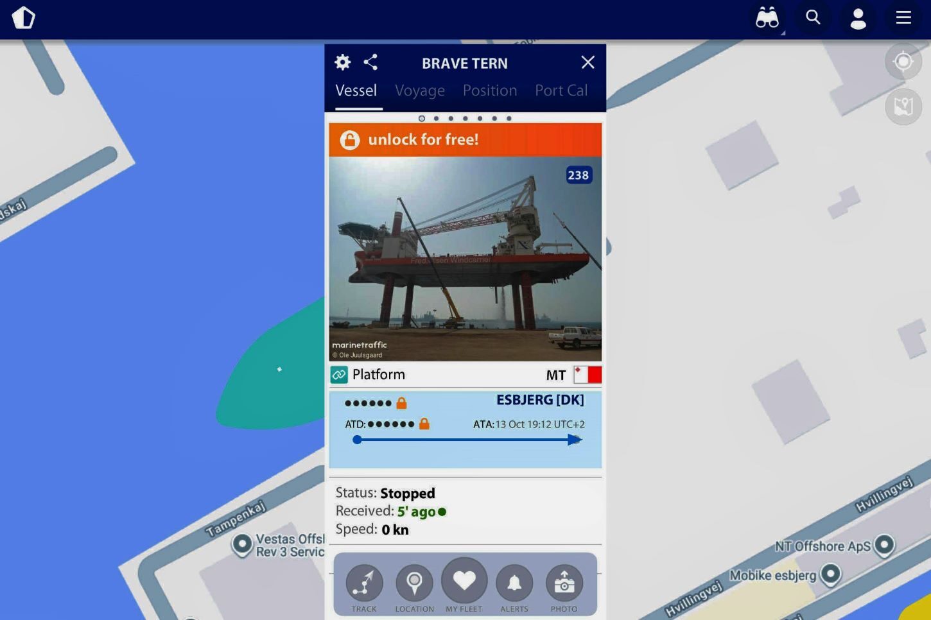
Task: Tap the unlock for free banner
Action: coord(464,139)
